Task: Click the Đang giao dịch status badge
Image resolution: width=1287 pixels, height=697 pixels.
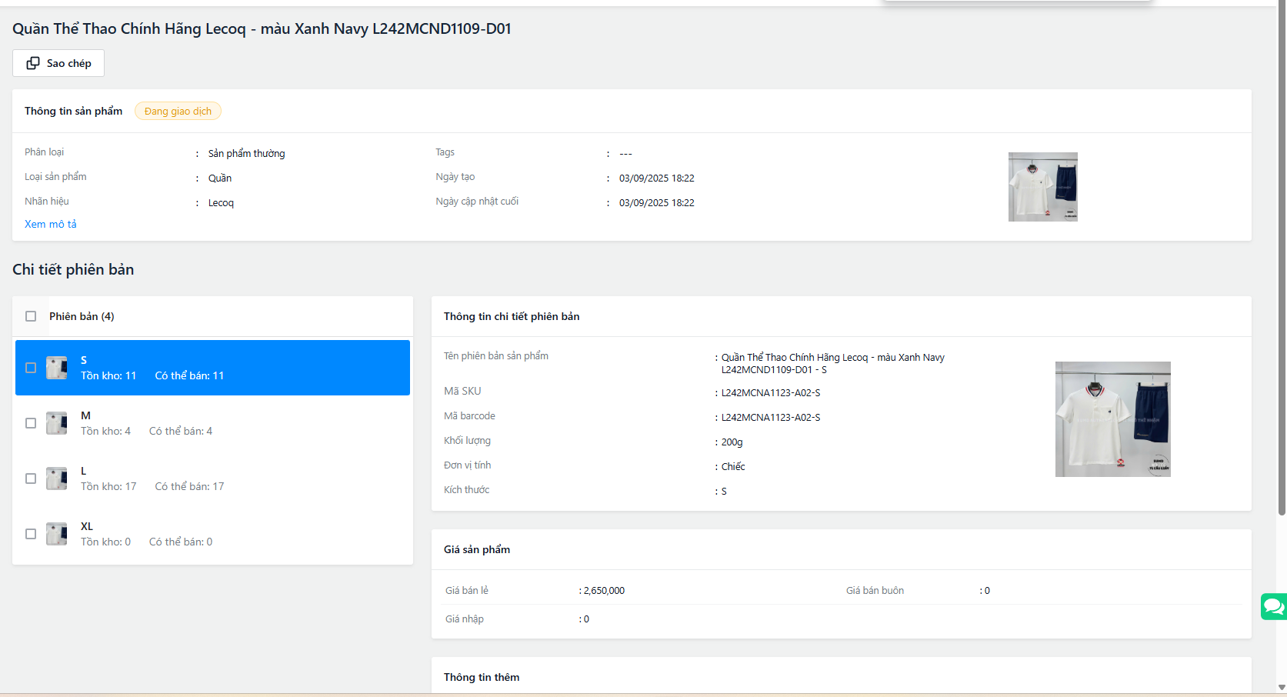Action: [x=178, y=111]
